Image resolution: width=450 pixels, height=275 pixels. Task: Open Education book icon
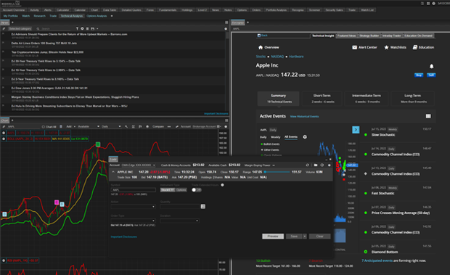click(x=415, y=47)
